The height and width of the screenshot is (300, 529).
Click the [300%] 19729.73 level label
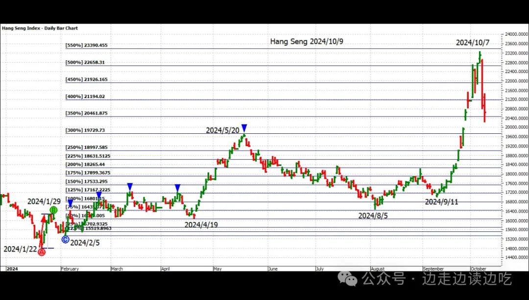click(85, 130)
